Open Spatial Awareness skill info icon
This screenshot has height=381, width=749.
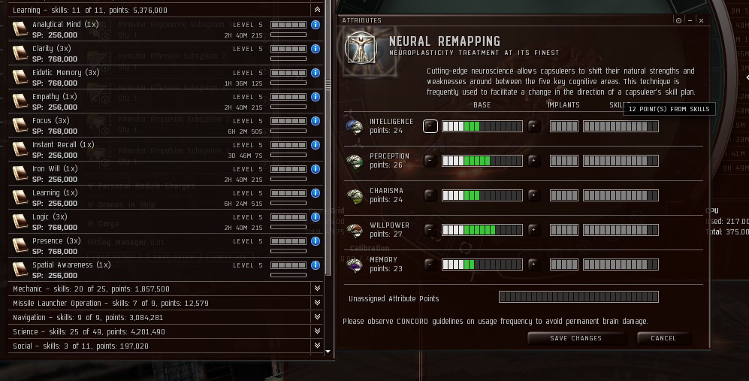tap(316, 265)
